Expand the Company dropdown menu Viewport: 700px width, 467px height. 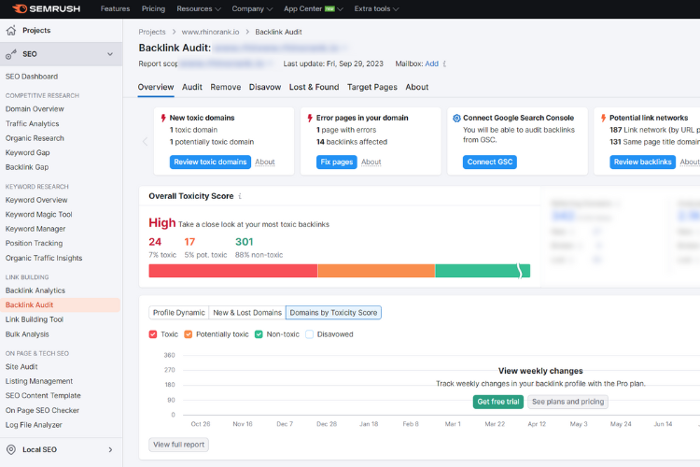252,9
